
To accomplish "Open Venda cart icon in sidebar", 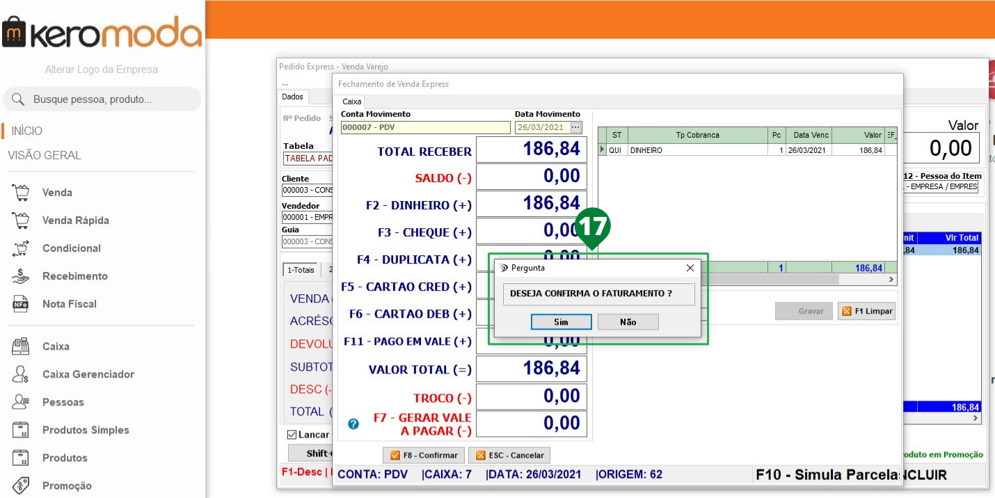I will 21,193.
